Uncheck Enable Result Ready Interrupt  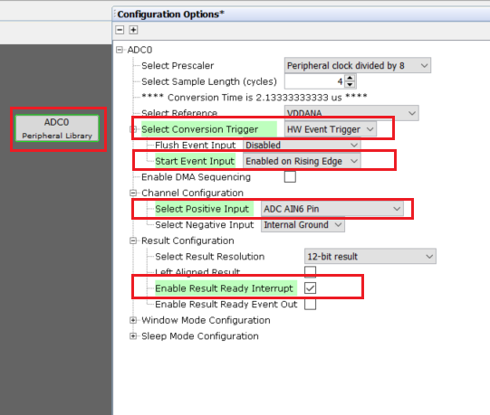pos(310,288)
